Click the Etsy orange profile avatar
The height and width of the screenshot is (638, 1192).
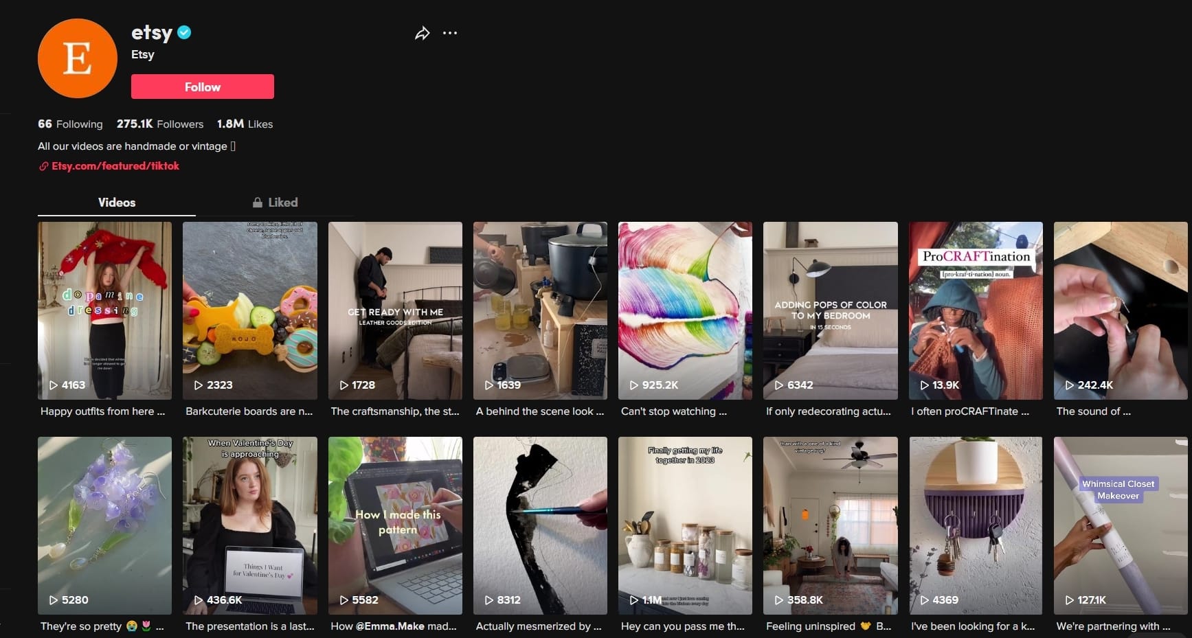pyautogui.click(x=78, y=58)
